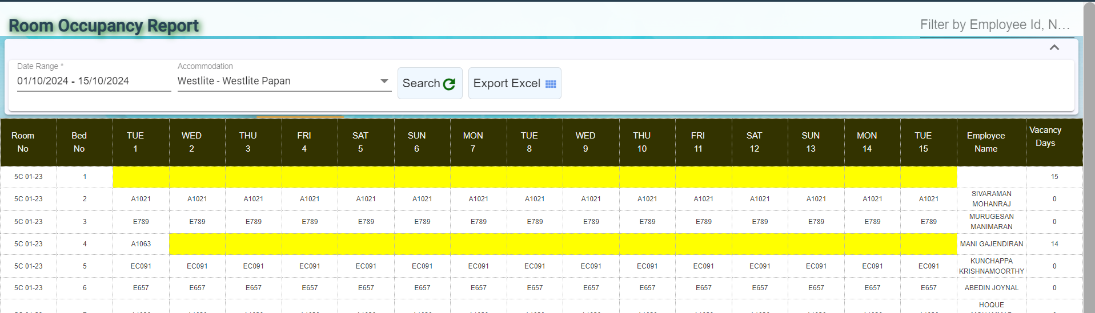Click the Vacancy Days column header
The height and width of the screenshot is (313, 1095).
click(1045, 137)
